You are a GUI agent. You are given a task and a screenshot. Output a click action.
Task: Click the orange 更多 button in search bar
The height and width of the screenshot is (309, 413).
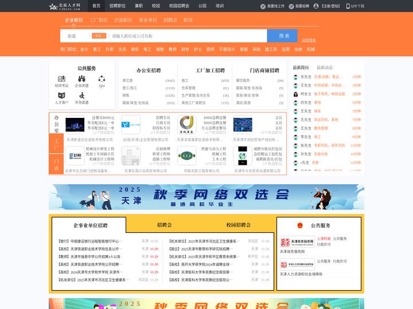click(99, 35)
